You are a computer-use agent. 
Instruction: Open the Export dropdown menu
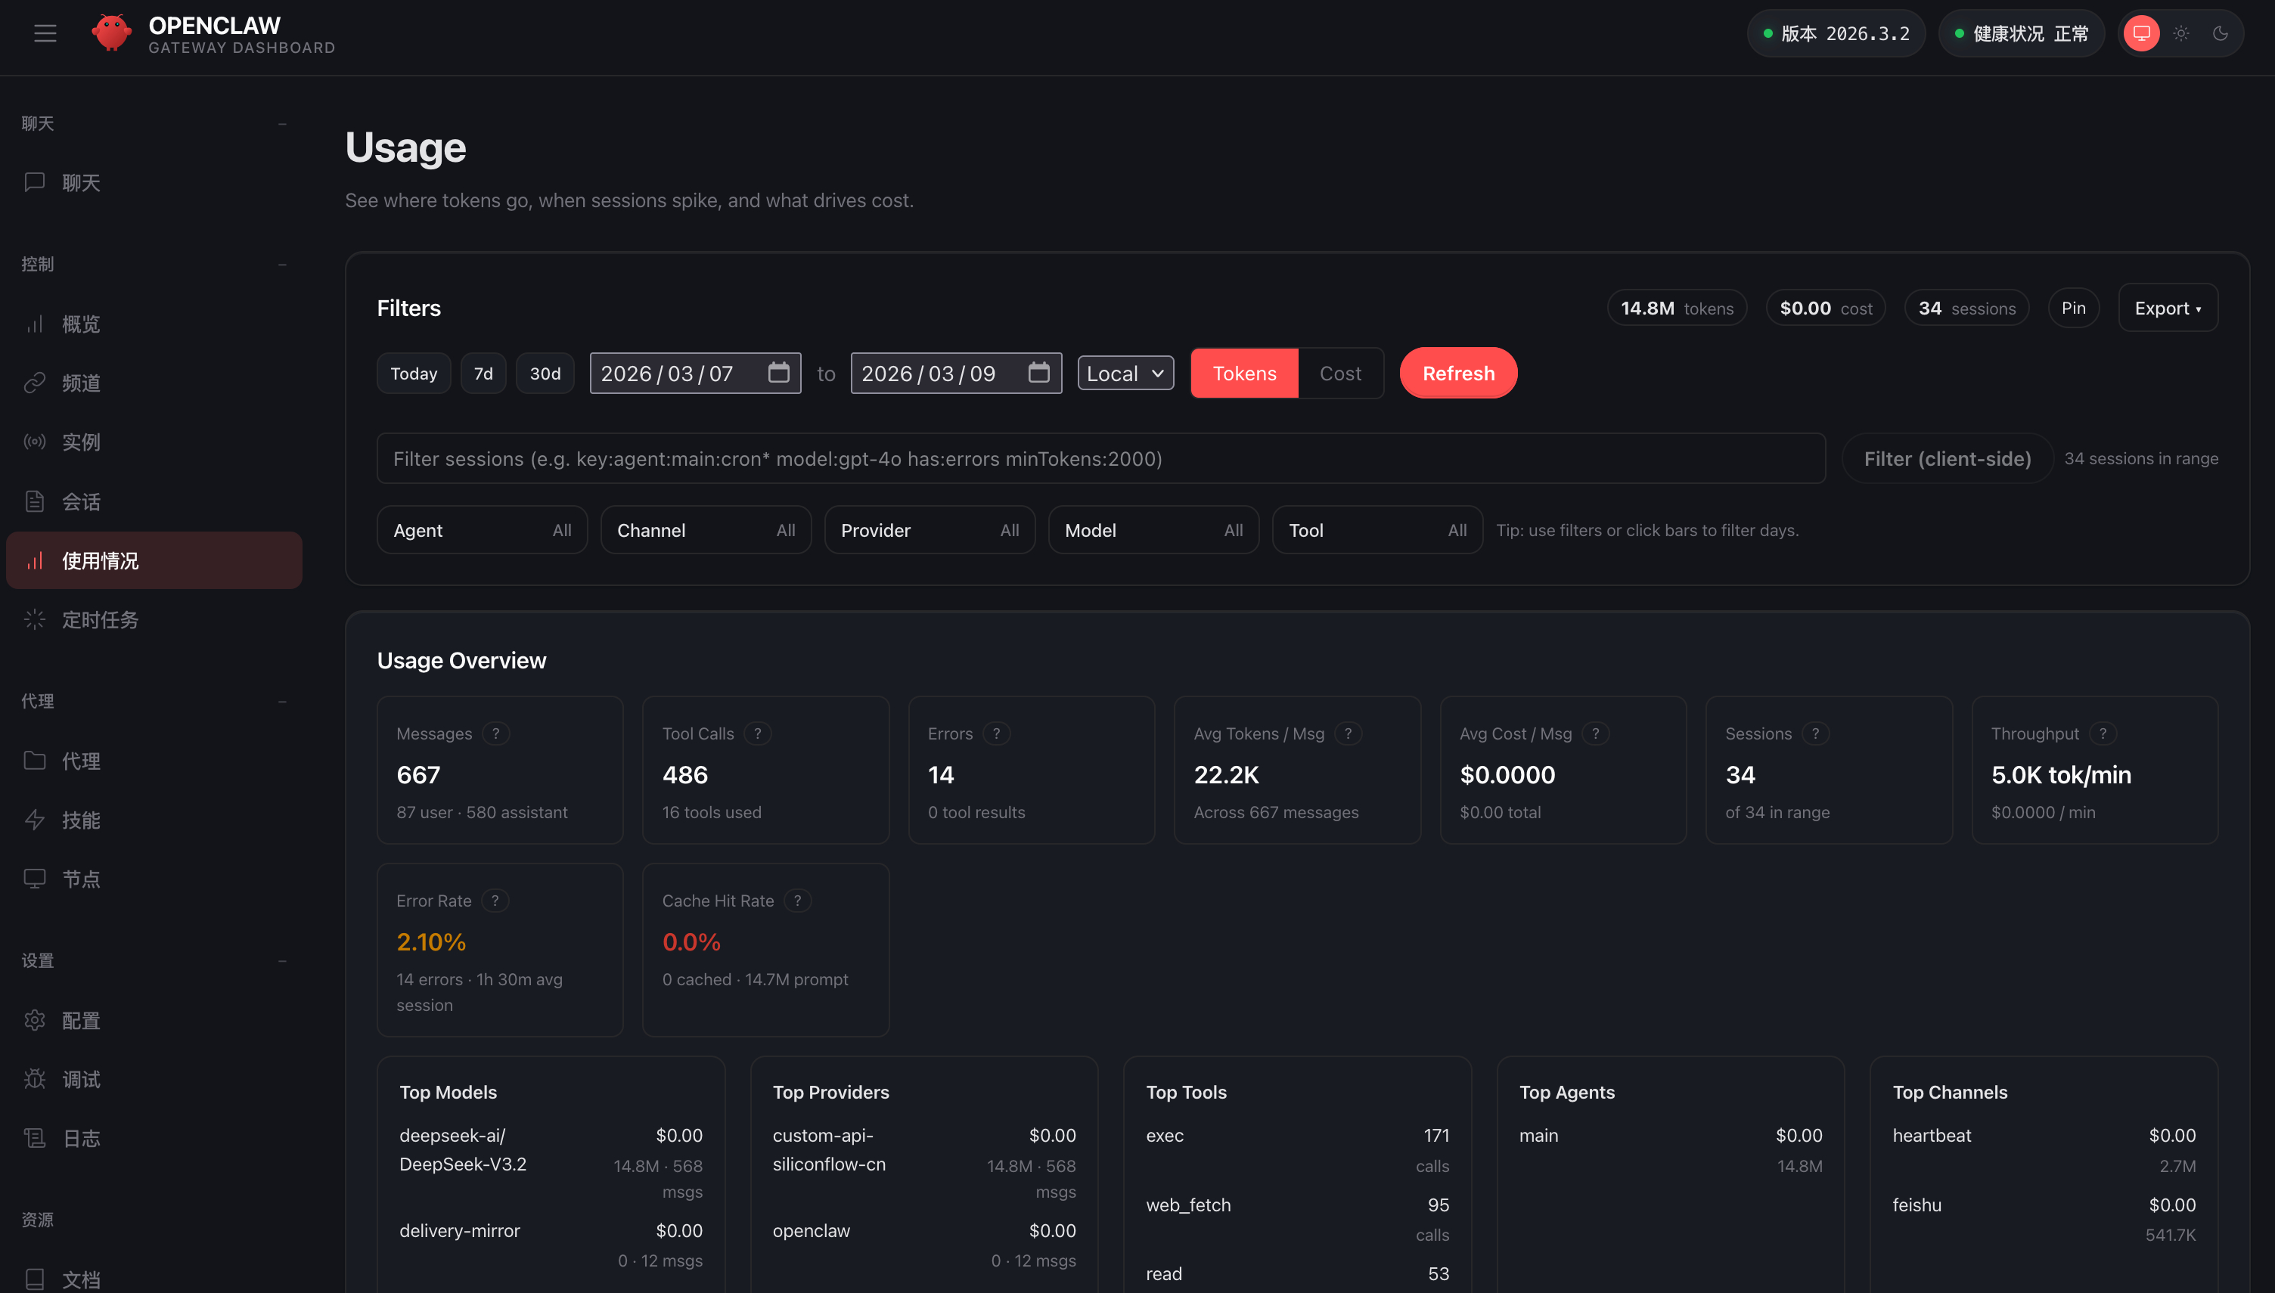tap(2168, 309)
